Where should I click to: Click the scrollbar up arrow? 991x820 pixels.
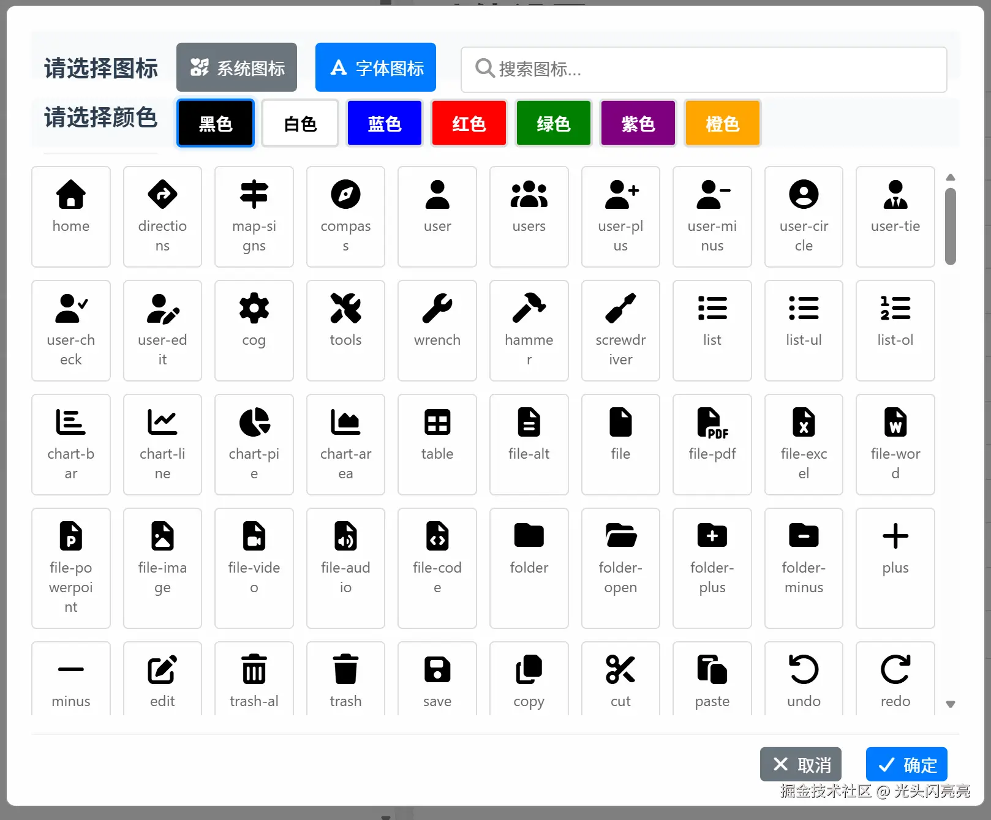click(x=951, y=178)
